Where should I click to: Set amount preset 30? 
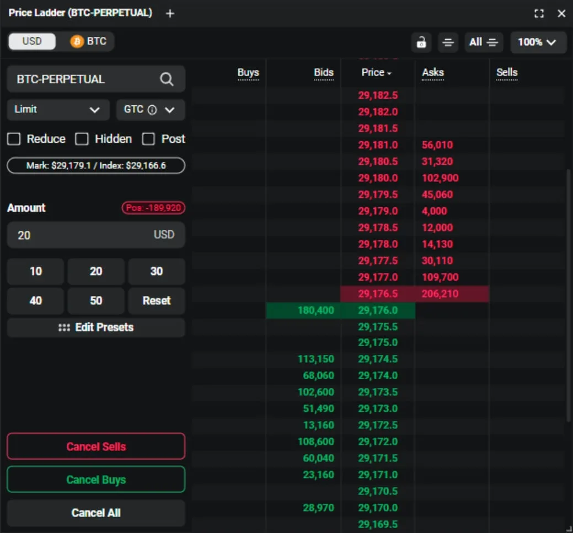coord(157,271)
